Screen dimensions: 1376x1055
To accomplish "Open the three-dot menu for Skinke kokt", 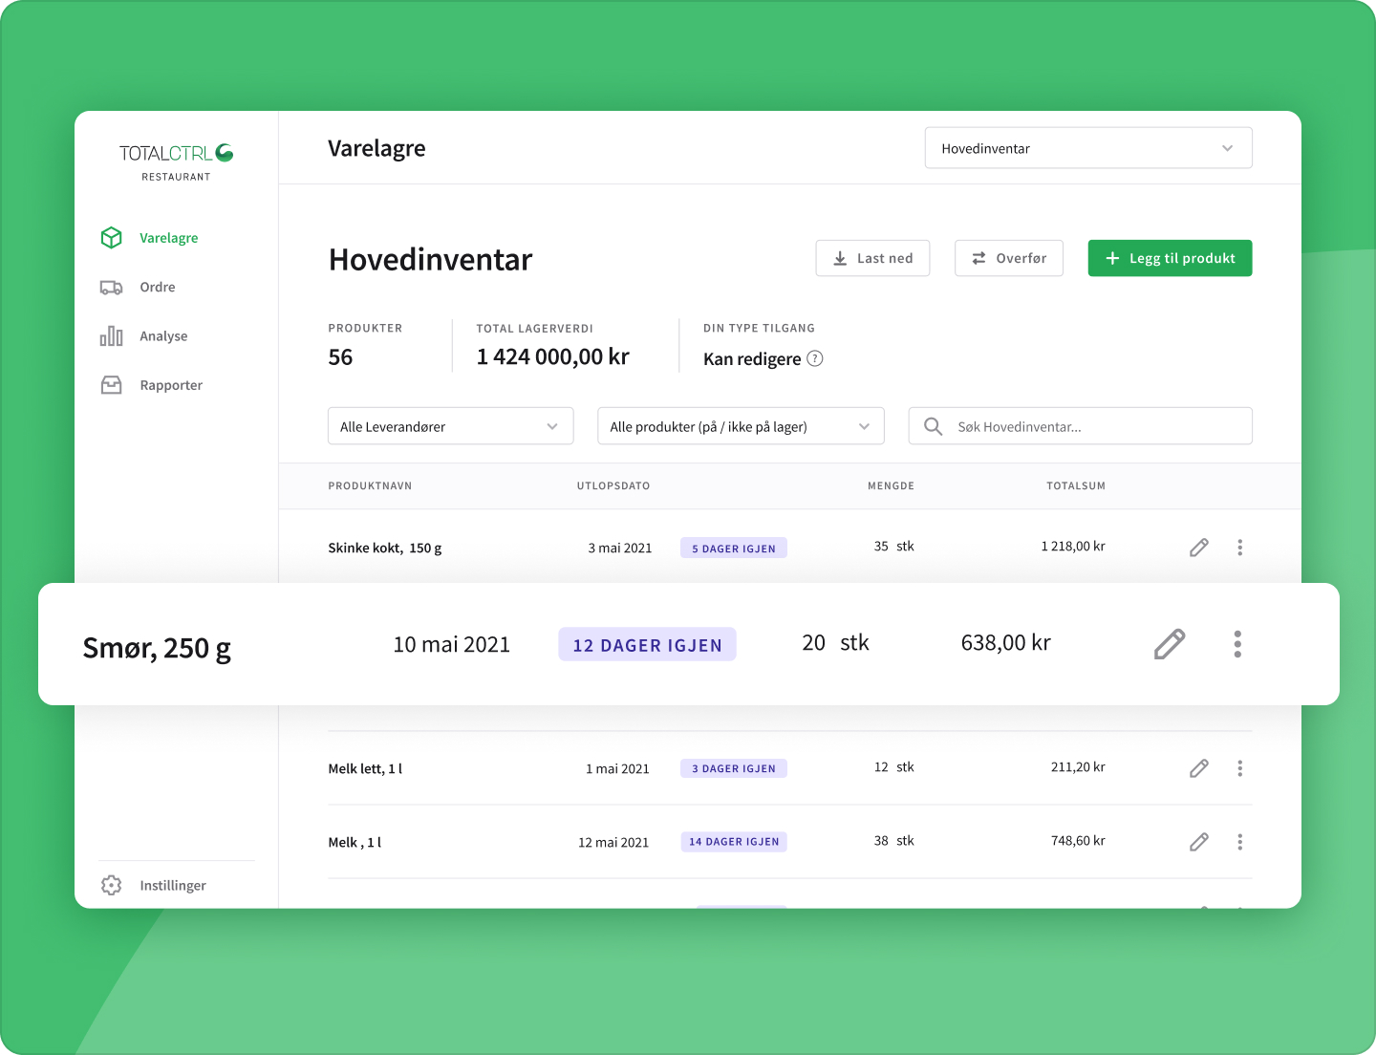I will (1239, 548).
